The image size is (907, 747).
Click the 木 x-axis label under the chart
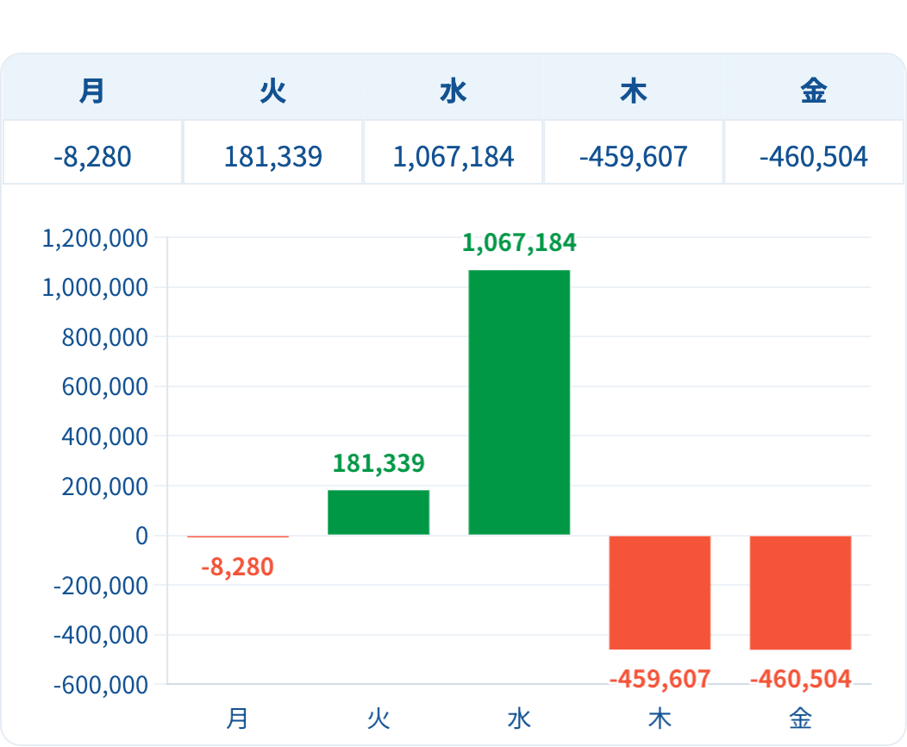[660, 719]
